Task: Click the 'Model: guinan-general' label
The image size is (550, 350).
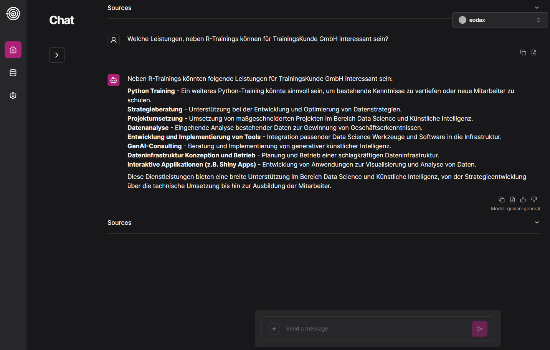Action: (x=515, y=209)
